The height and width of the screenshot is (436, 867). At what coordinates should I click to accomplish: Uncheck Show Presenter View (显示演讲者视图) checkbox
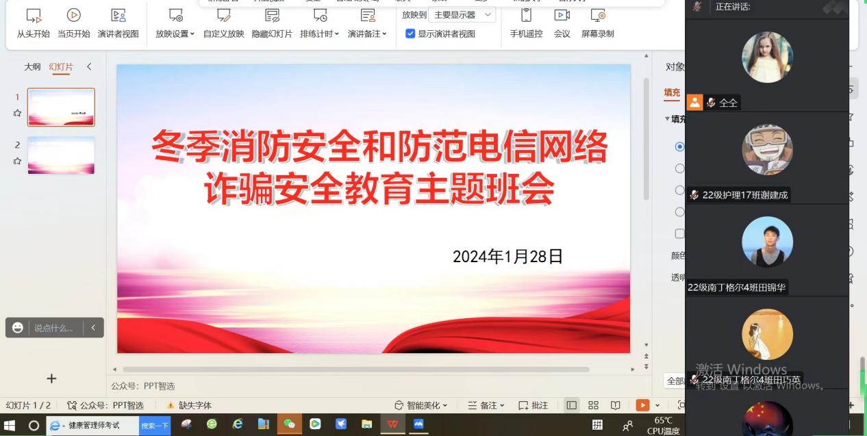pyautogui.click(x=410, y=34)
